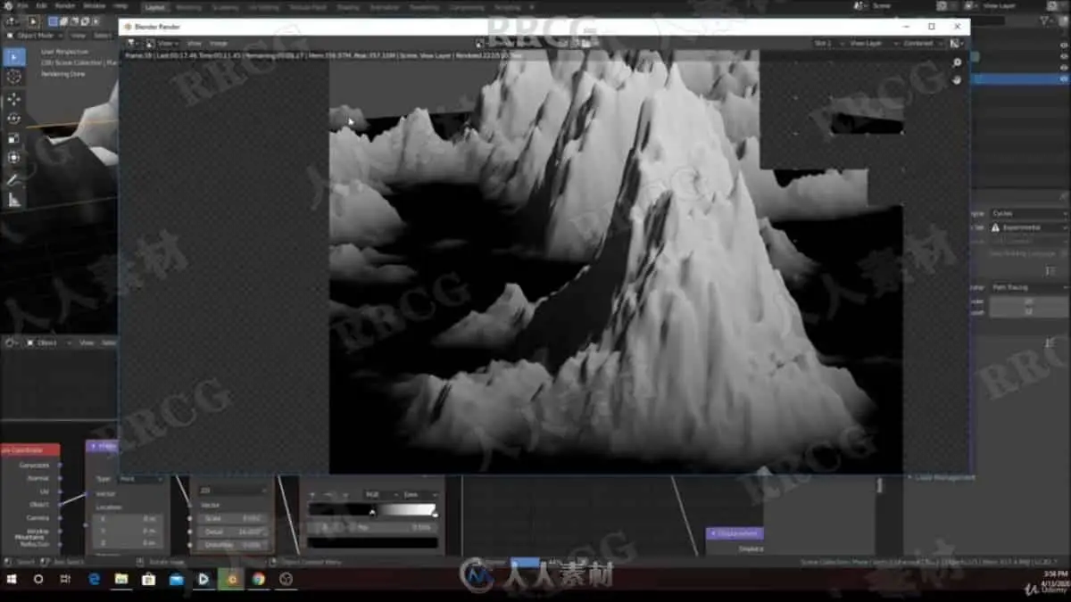This screenshot has height=602, width=1071.
Task: Toggle visibility eye of third outliner row
Action: [1063, 68]
